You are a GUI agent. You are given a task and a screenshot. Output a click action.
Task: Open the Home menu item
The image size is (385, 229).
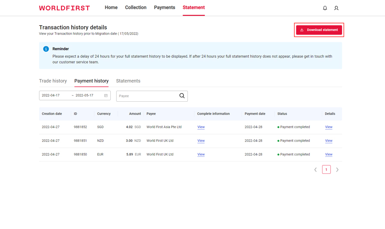tap(111, 8)
